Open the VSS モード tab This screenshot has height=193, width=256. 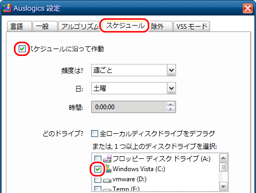pyautogui.click(x=191, y=26)
